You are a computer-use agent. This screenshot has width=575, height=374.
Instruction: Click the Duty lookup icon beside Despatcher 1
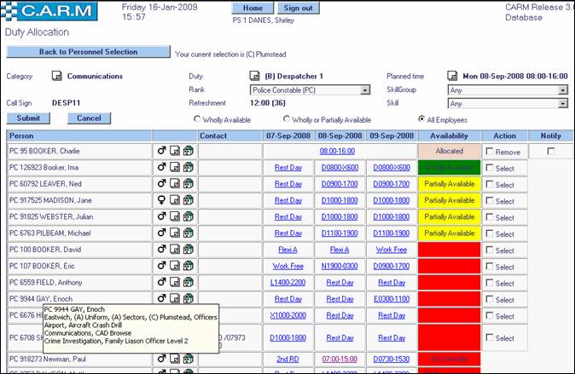tap(254, 76)
